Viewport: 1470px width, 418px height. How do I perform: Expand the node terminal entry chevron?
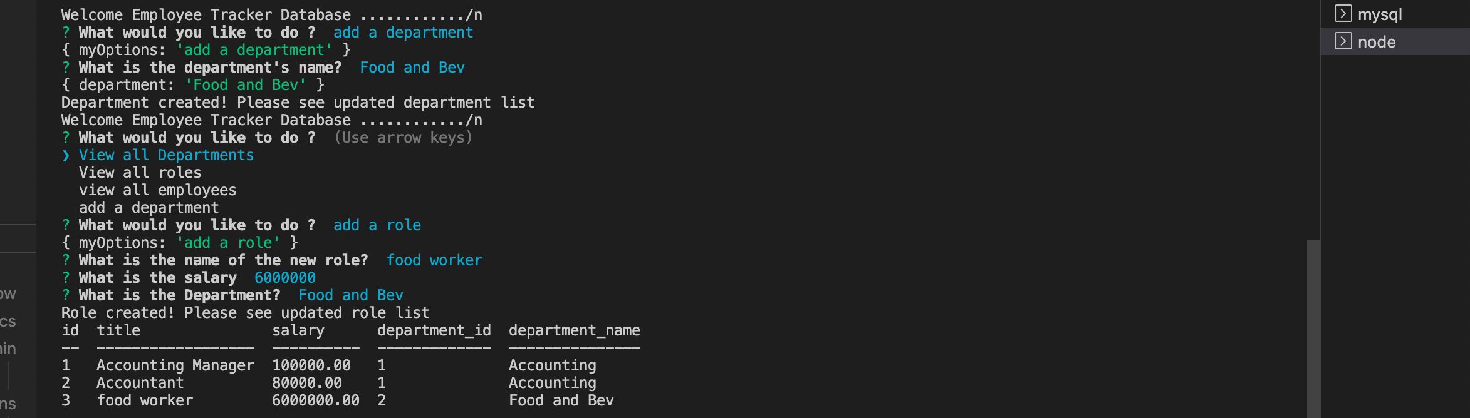click(1343, 42)
